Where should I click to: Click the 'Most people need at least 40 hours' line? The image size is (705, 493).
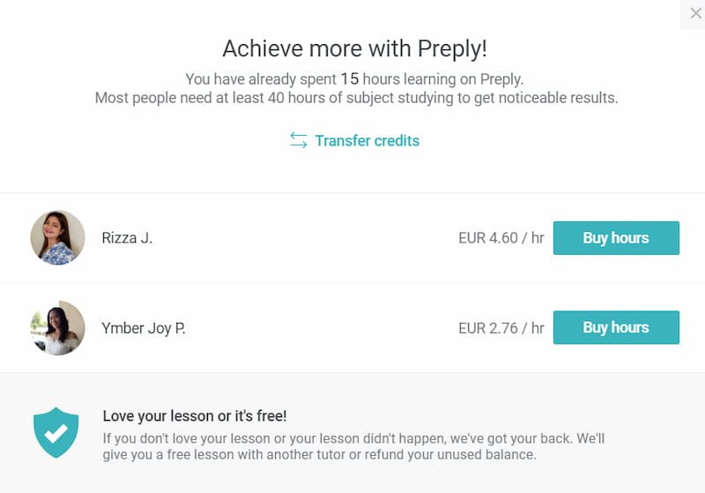[x=357, y=98]
